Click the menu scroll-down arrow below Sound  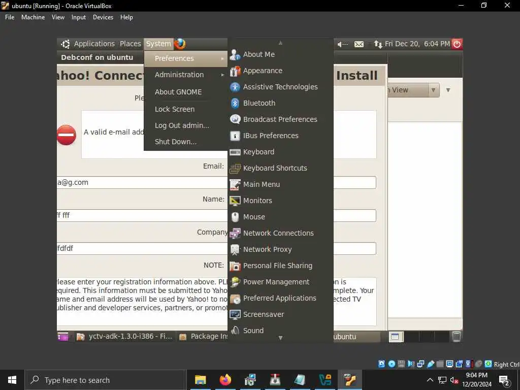280,338
